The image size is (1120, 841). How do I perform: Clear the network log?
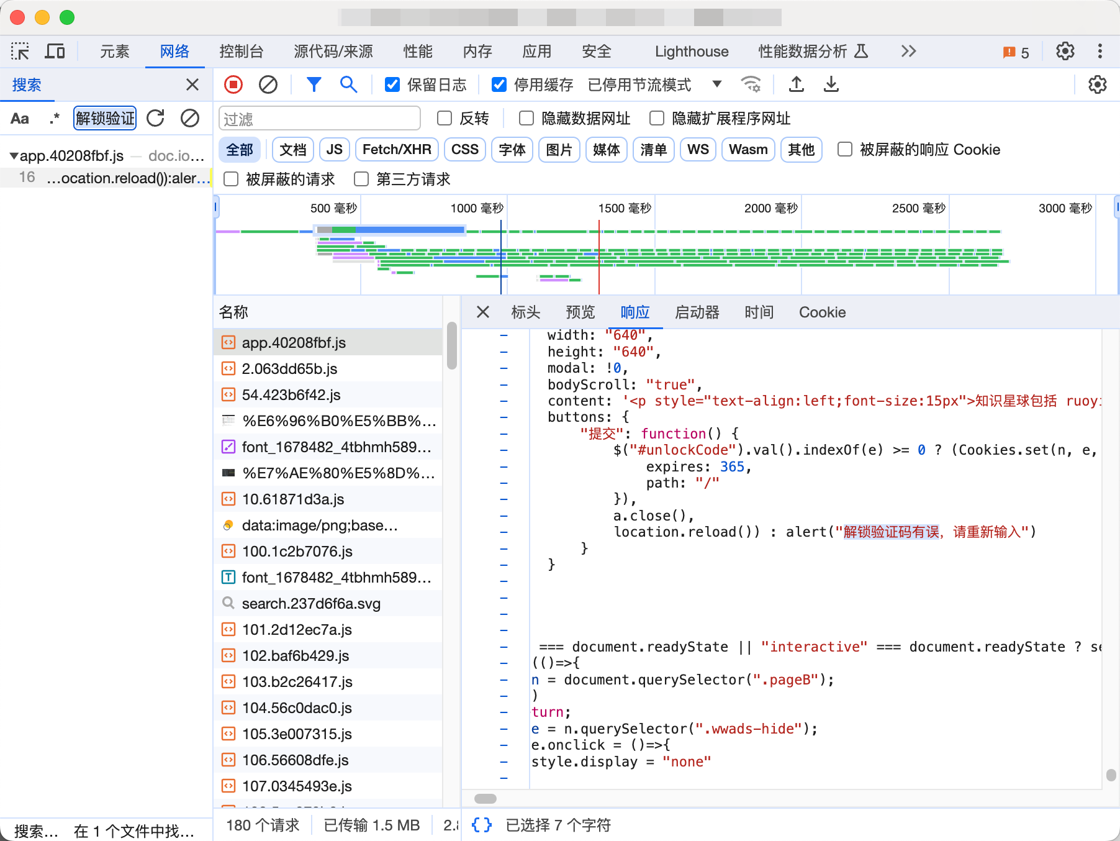tap(268, 84)
